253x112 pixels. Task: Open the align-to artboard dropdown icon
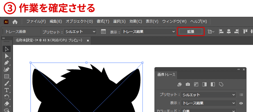[x=211, y=32]
